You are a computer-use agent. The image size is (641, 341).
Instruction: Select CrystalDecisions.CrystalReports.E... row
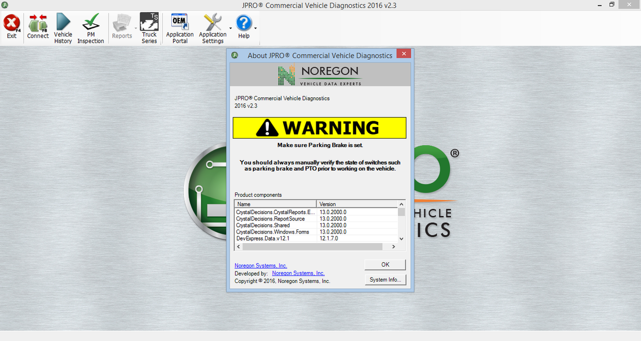(x=316, y=212)
